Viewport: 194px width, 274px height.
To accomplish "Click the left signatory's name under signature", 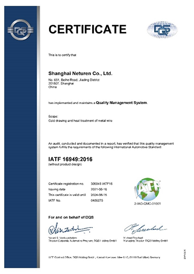I will [x=63, y=238].
